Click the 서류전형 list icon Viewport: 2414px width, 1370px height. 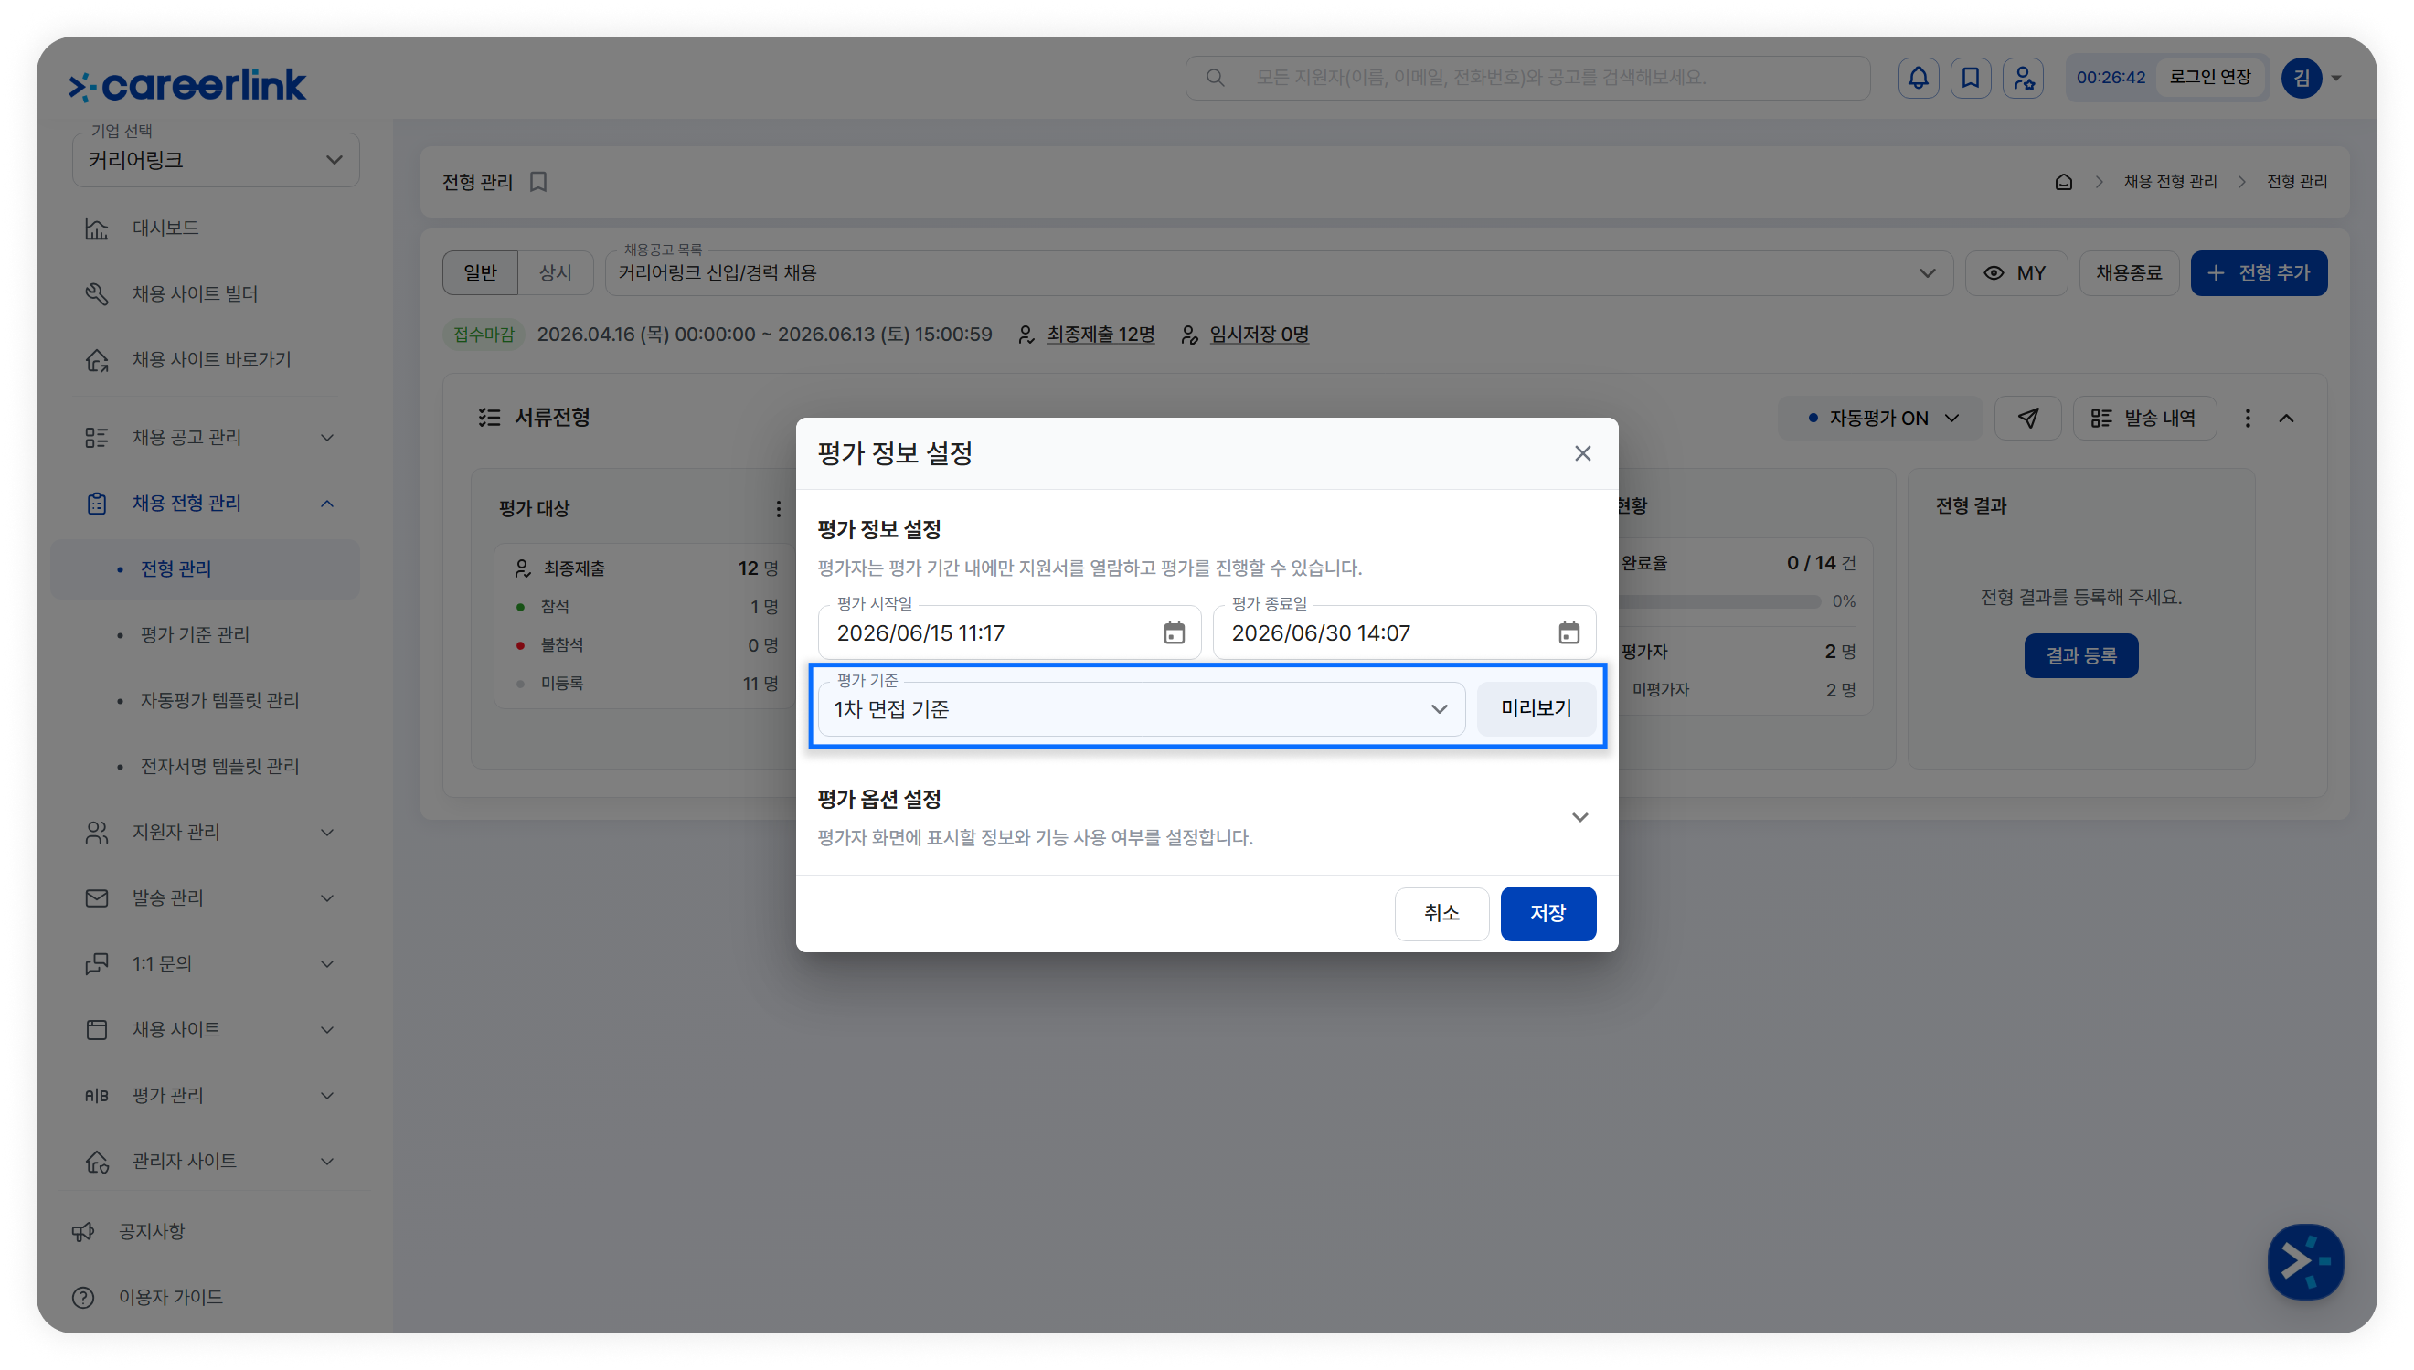tap(489, 417)
